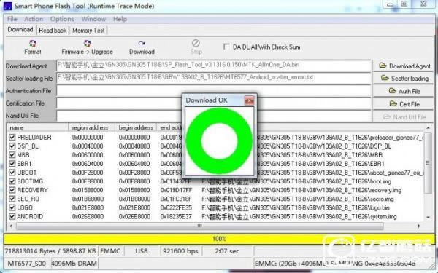The width and height of the screenshot is (438, 273).
Task: Uncheck the EBR1 partition
Action: [x=12, y=164]
